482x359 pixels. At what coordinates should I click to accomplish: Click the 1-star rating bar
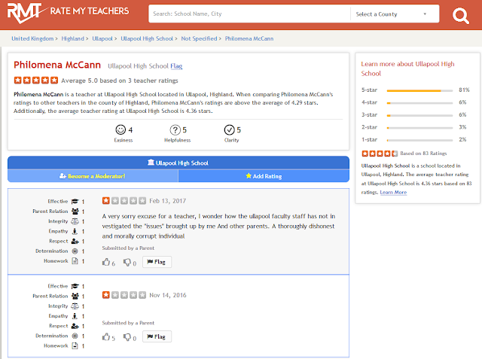tap(419, 140)
